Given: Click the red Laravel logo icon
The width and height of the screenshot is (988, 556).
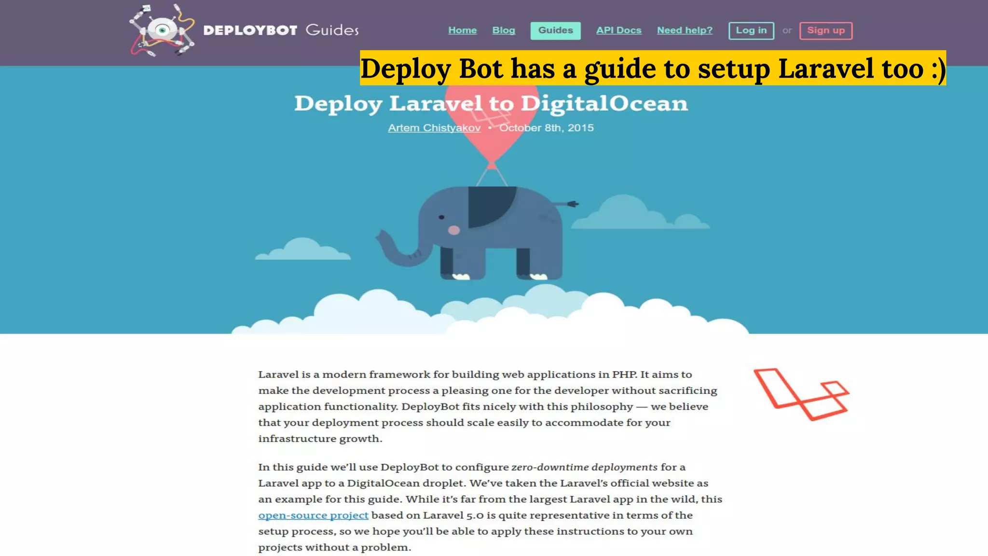Looking at the screenshot, I should click(x=801, y=394).
